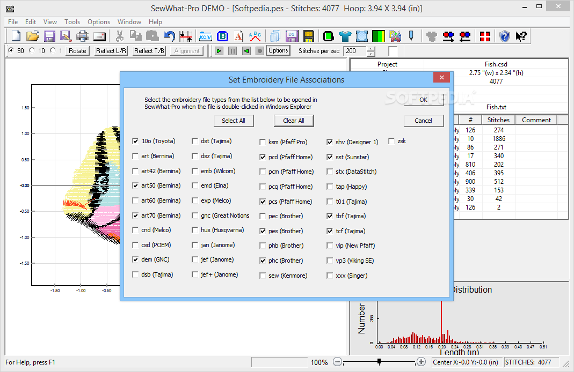Click the Rotate button

(78, 51)
